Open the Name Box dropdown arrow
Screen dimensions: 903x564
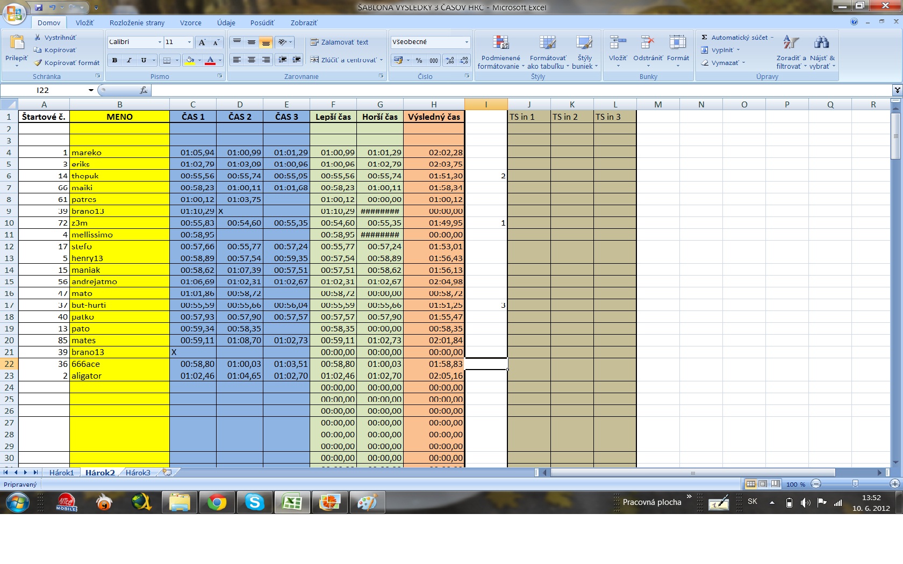pos(91,90)
